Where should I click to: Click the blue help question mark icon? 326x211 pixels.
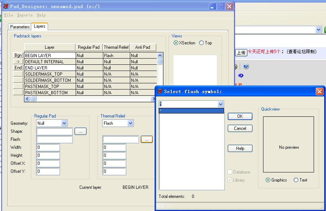pyautogui.click(x=246, y=67)
